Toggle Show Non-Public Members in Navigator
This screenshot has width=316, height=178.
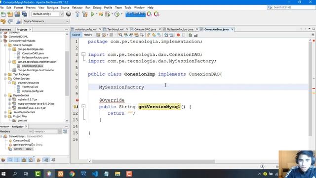pos(24,160)
